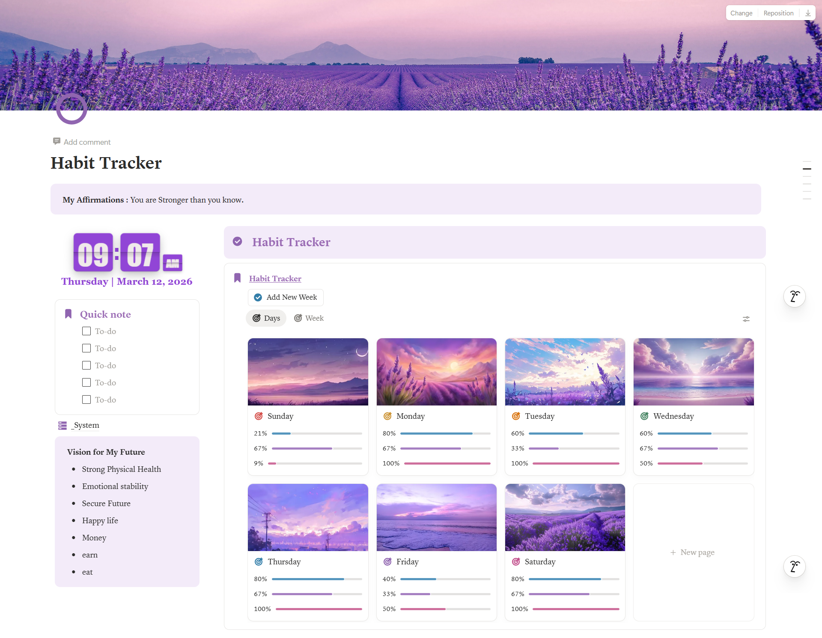Select the Days view tab

point(266,318)
